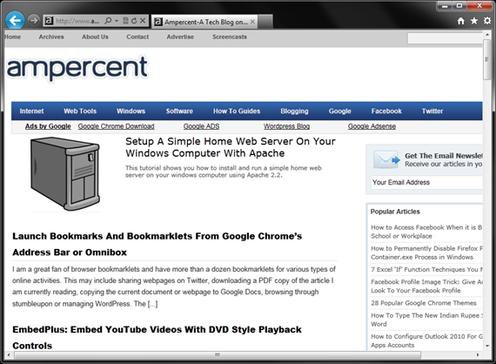
Task: Open the Contact page link
Action: 137,37
